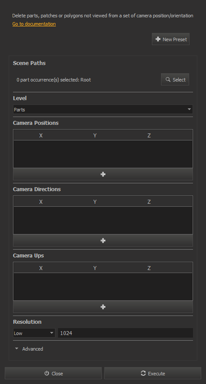
Task: Close the dialog with the Close button
Action: (x=53, y=373)
